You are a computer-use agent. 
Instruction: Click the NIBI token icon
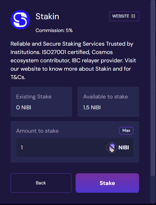point(112,147)
